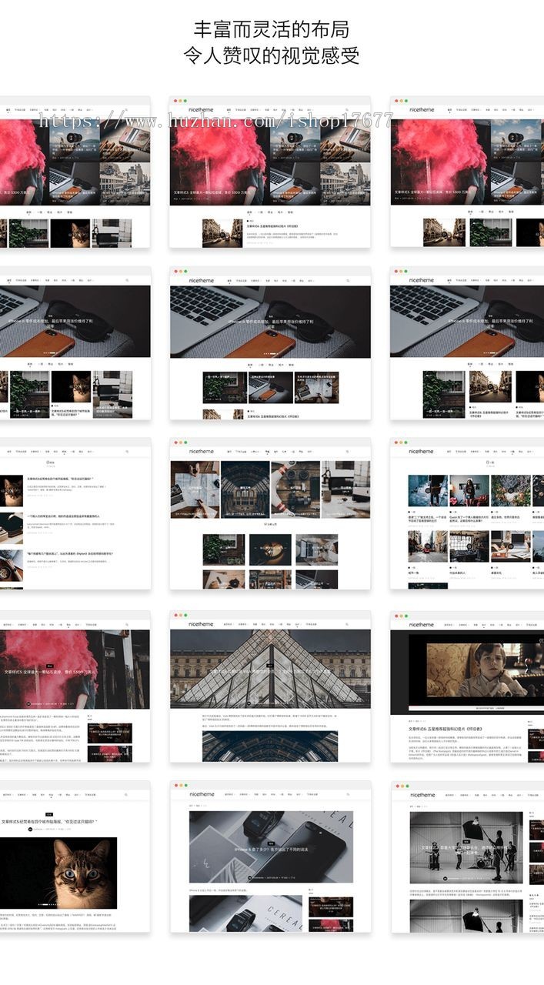Click the nicetheme logo in the iPhone article window
The image size is (544, 985).
click(x=202, y=795)
